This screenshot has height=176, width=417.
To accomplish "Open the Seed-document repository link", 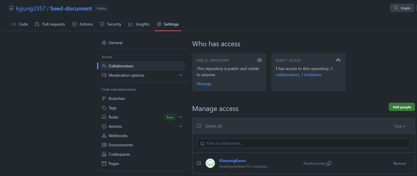I will pyautogui.click(x=71, y=8).
